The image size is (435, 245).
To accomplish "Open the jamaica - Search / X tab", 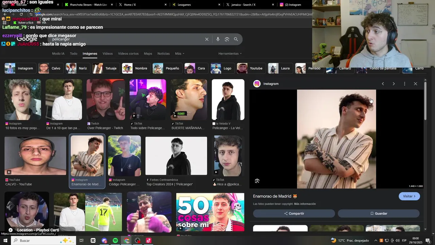I will pyautogui.click(x=250, y=5).
